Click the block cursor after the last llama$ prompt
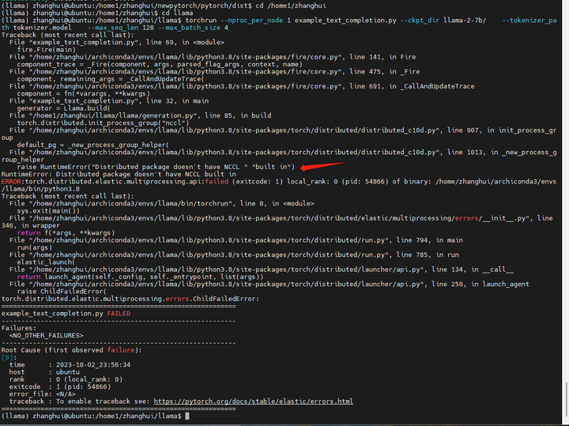The height and width of the screenshot is (426, 569). (x=187, y=417)
